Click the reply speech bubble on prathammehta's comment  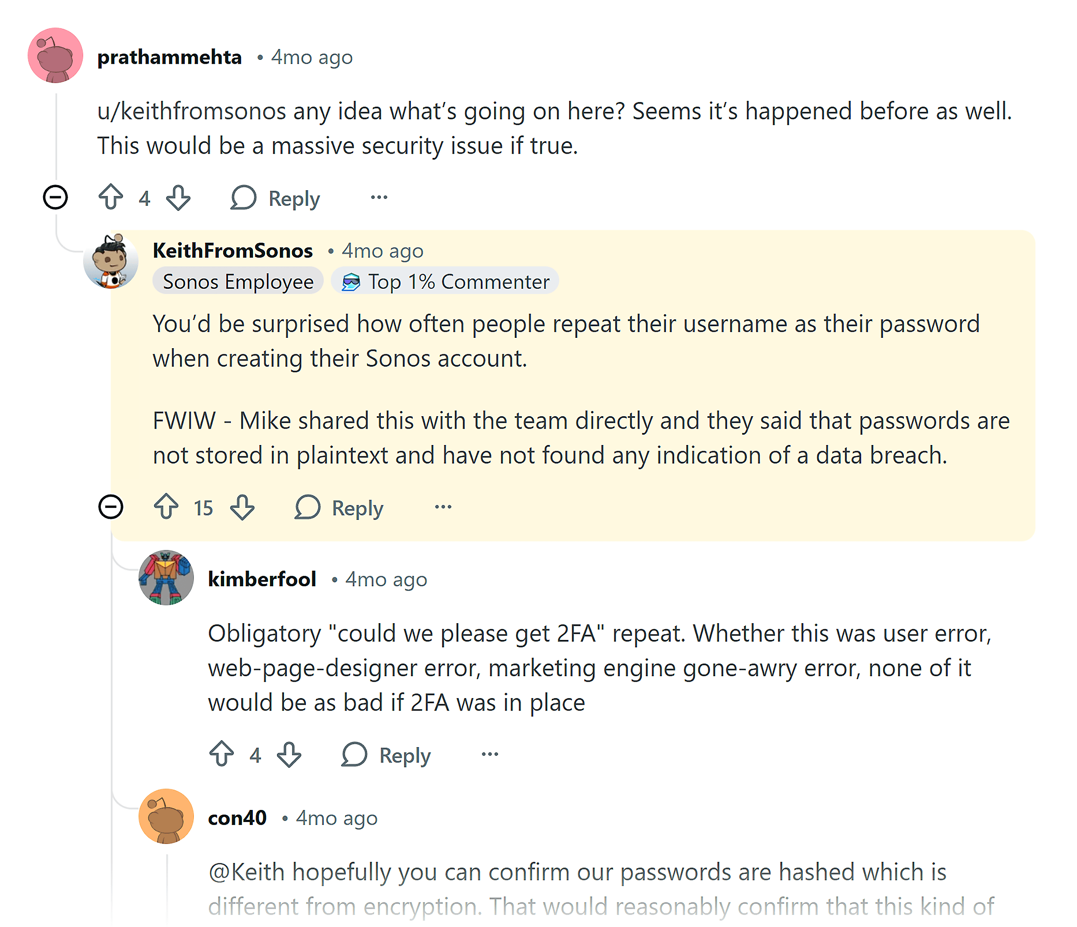[x=244, y=198]
